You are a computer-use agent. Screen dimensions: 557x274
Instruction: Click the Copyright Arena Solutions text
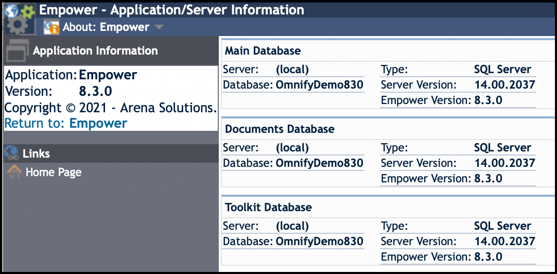pyautogui.click(x=110, y=108)
